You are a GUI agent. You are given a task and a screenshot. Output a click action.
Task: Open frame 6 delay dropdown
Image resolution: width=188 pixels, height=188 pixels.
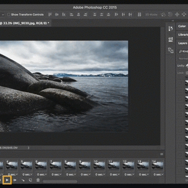[x=42, y=174]
